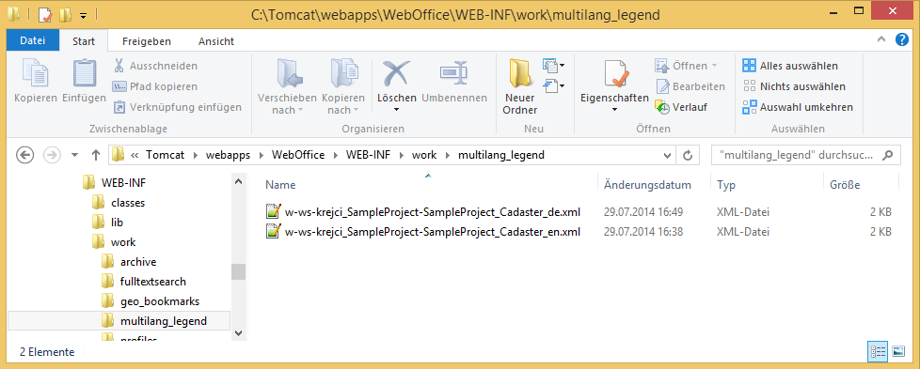Click the tree scrollbar up arrow
Image resolution: width=920 pixels, height=369 pixels.
(x=238, y=182)
